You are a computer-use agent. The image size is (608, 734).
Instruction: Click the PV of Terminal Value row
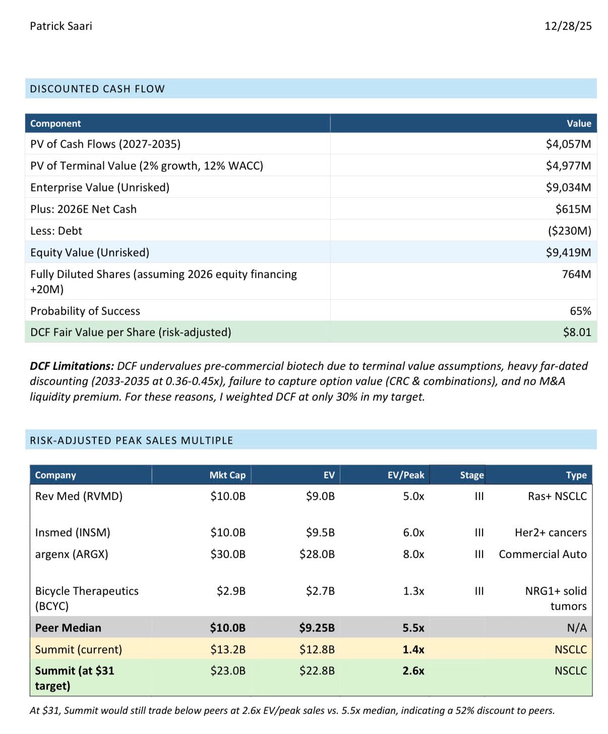(x=311, y=165)
